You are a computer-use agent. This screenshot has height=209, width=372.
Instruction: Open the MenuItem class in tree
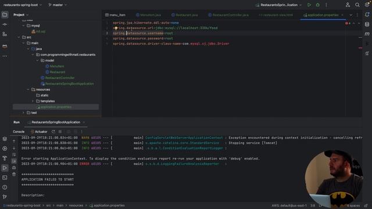(x=57, y=66)
